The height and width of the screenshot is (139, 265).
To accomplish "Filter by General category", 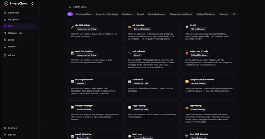I will pyautogui.click(x=140, y=14).
